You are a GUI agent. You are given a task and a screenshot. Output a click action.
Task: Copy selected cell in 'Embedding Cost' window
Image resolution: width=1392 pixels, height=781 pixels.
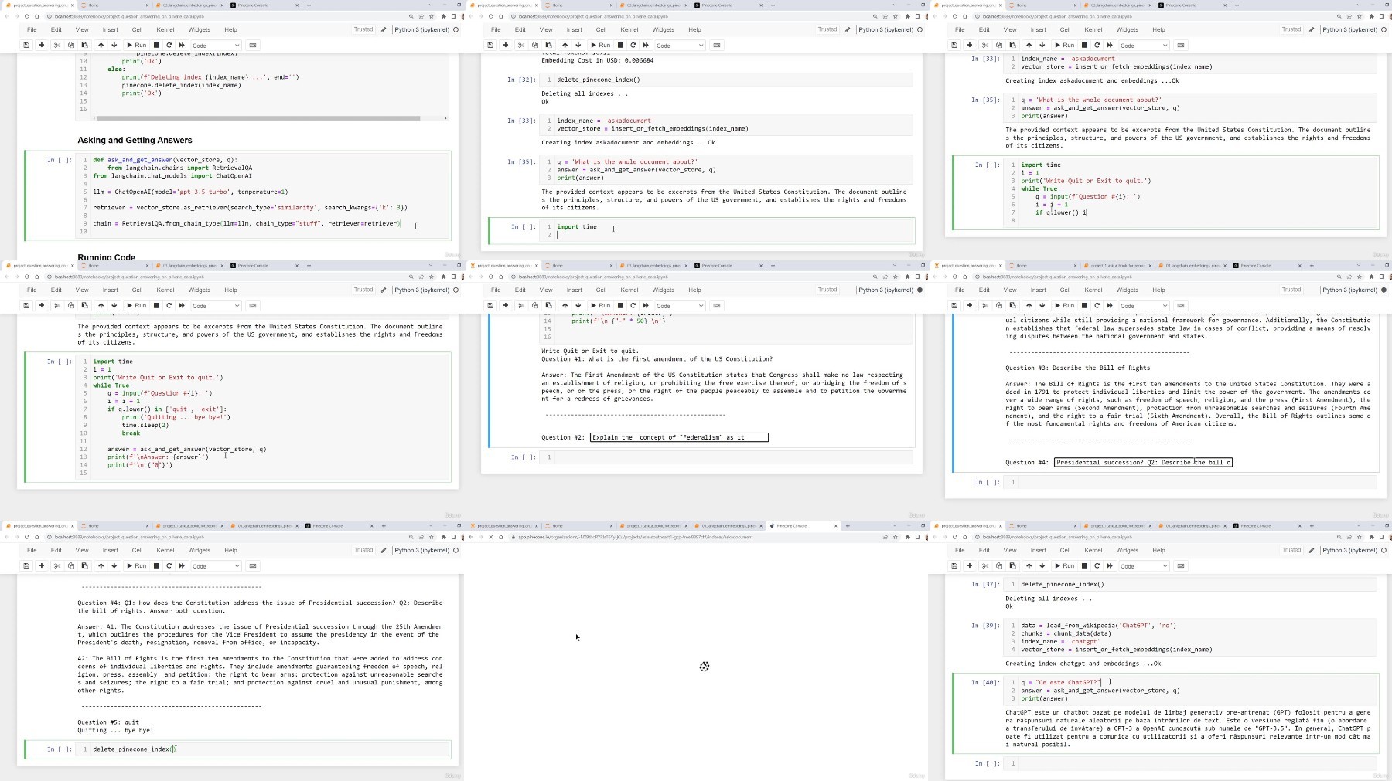pyautogui.click(x=535, y=45)
